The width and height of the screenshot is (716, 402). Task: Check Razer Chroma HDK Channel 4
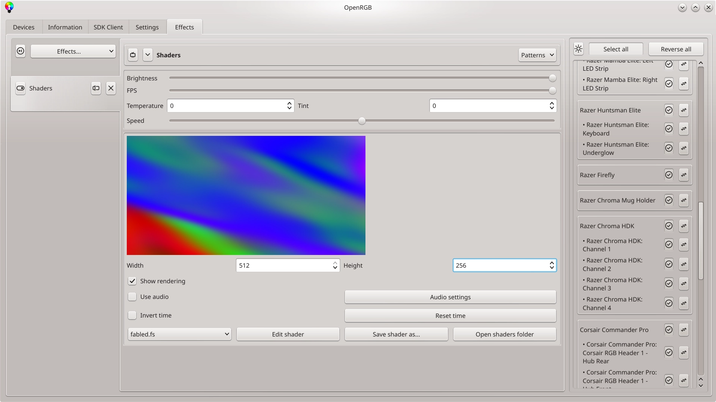point(669,303)
